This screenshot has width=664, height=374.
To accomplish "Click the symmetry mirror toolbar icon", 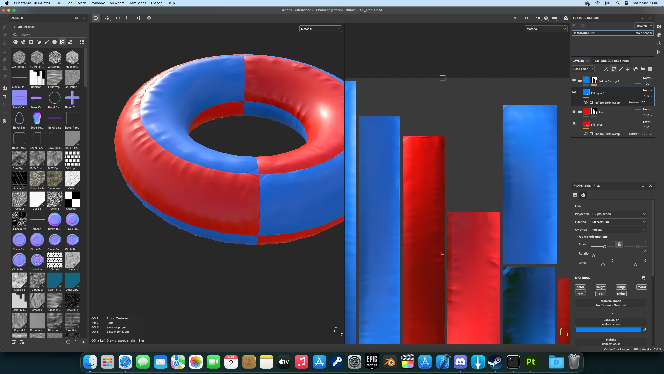I will pyautogui.click(x=118, y=18).
